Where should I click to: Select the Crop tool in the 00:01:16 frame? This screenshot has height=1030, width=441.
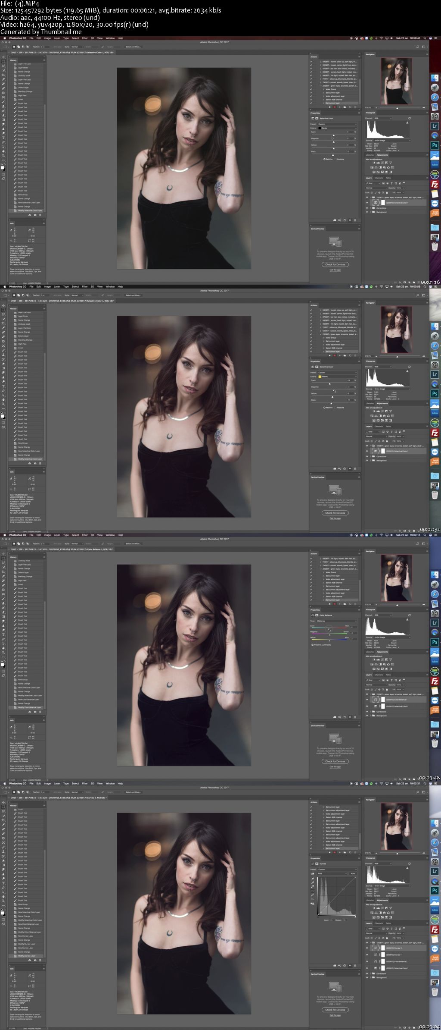(x=3, y=75)
